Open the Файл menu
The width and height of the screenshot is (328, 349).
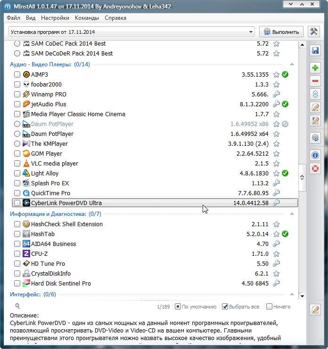click(13, 18)
